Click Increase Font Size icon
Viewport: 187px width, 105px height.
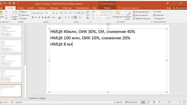[x=54, y=13]
